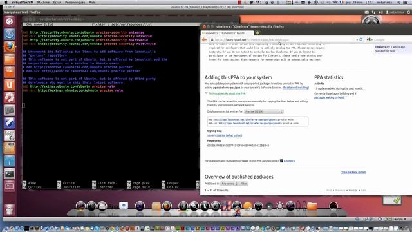Open the Machine menu

point(43,3)
